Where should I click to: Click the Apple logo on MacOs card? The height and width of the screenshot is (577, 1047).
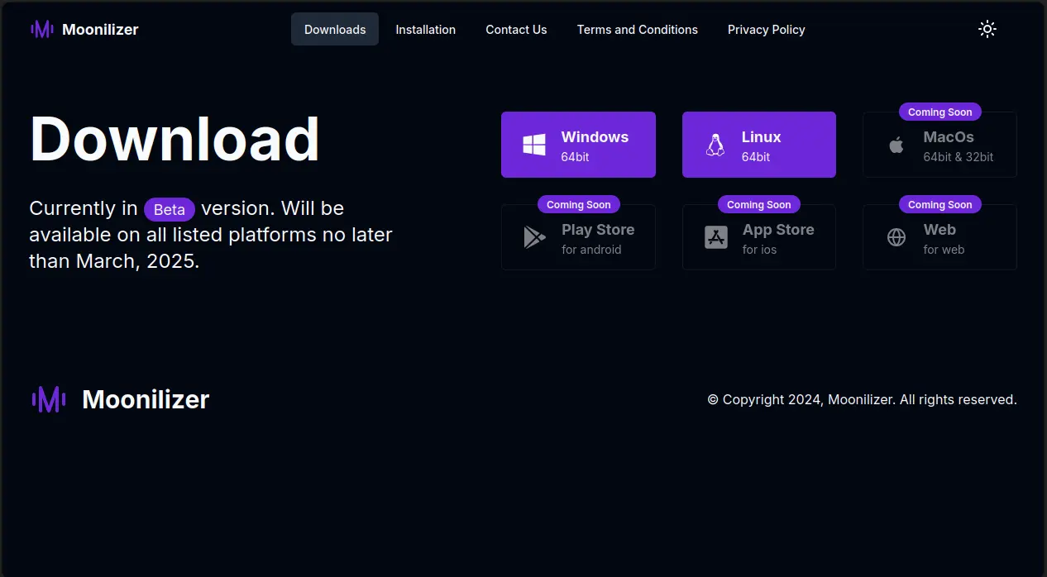coord(896,145)
